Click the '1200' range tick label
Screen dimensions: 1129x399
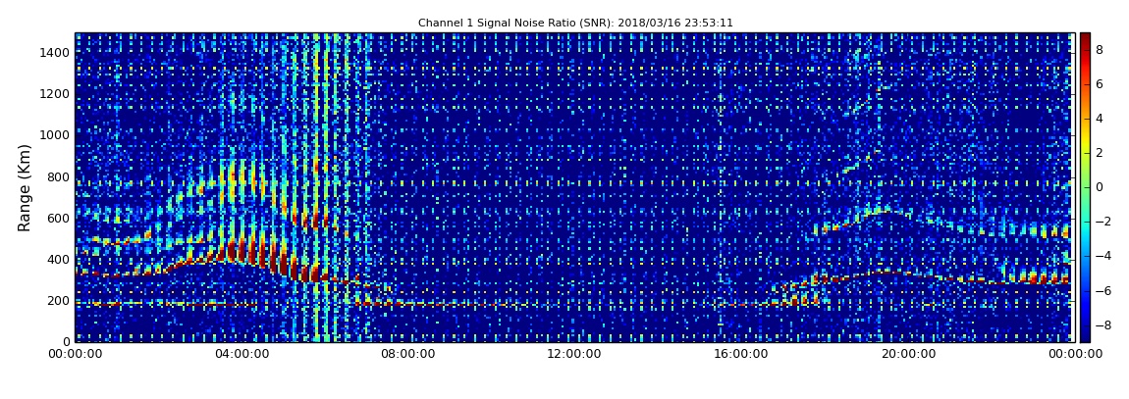coord(55,93)
